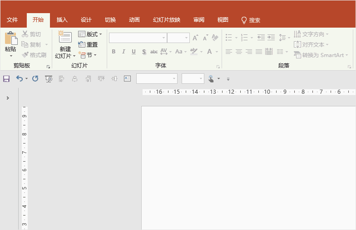
Task: Open 对齐文本 align text menu
Action: pos(311,44)
